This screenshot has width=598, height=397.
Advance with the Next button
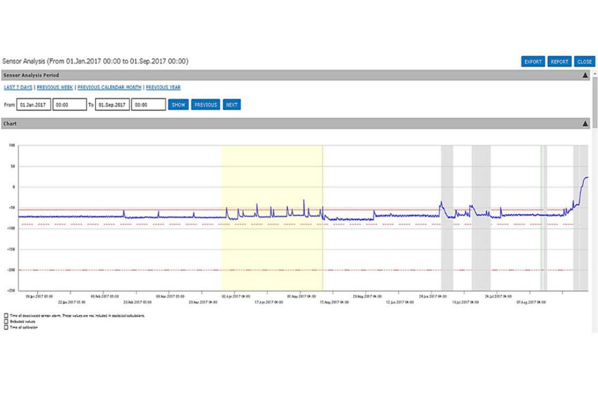point(231,105)
